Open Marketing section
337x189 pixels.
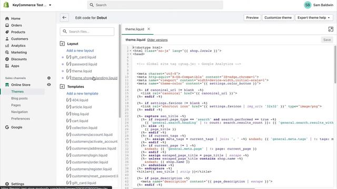coord(19,52)
